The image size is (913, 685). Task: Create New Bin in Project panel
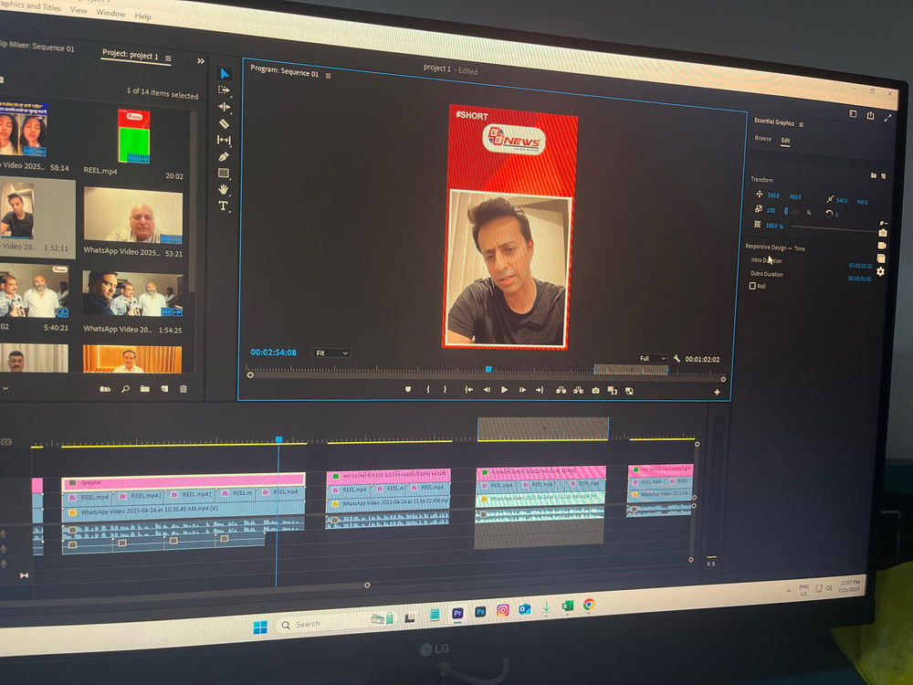pos(145,388)
